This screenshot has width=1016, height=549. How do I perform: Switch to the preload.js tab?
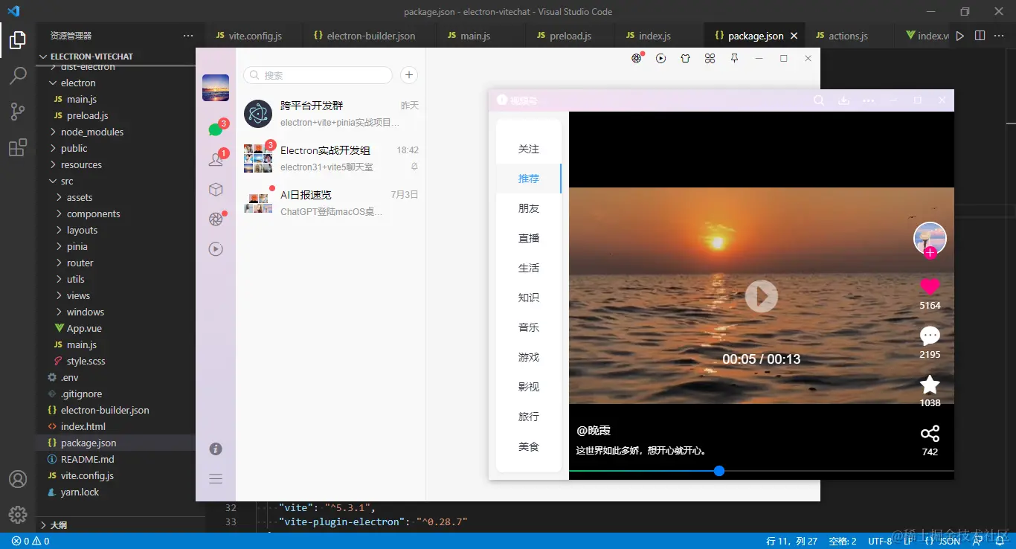click(x=570, y=35)
